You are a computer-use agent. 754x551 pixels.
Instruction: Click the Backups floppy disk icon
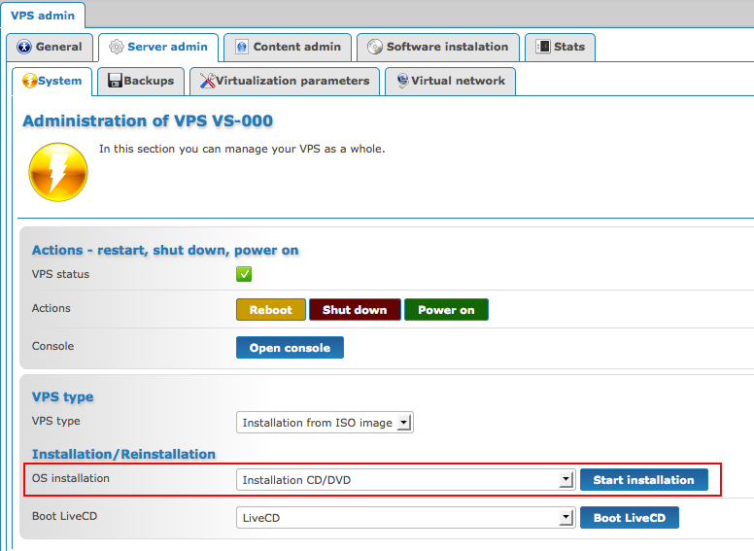[115, 81]
